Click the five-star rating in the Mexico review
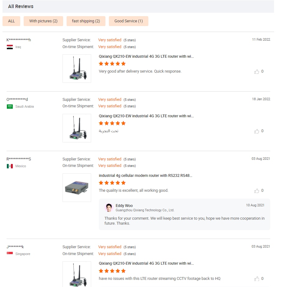Viewport: 288px width, 287px height. click(x=112, y=183)
